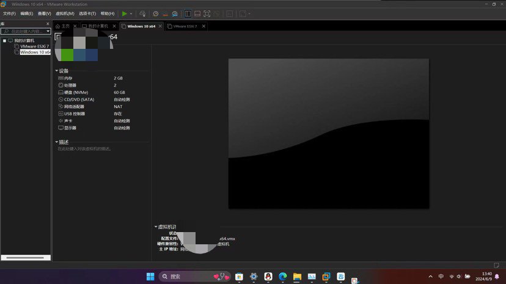This screenshot has height=284, width=506.
Task: Open the library search dropdown arrow
Action: click(x=48, y=31)
